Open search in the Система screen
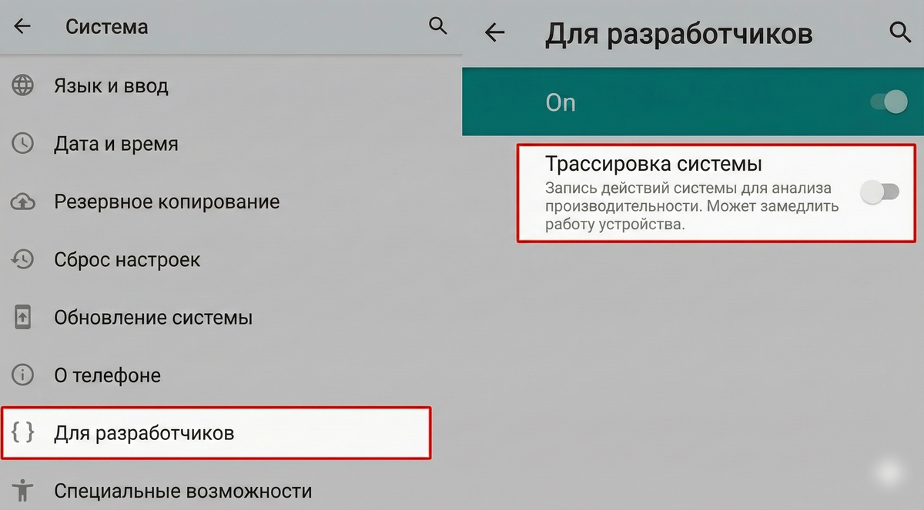 tap(437, 26)
